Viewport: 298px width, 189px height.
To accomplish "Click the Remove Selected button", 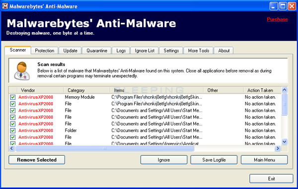I will tap(37, 160).
